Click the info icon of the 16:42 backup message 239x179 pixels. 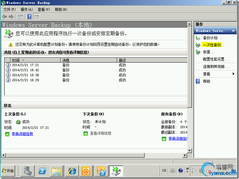(x=8, y=70)
